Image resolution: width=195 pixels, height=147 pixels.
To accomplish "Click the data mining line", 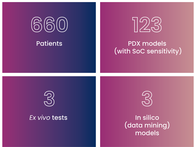I will 147,125.
